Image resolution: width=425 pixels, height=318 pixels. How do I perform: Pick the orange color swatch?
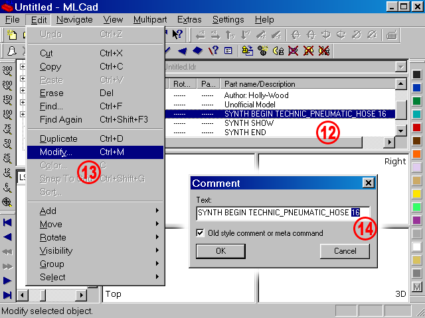pyautogui.click(x=416, y=154)
